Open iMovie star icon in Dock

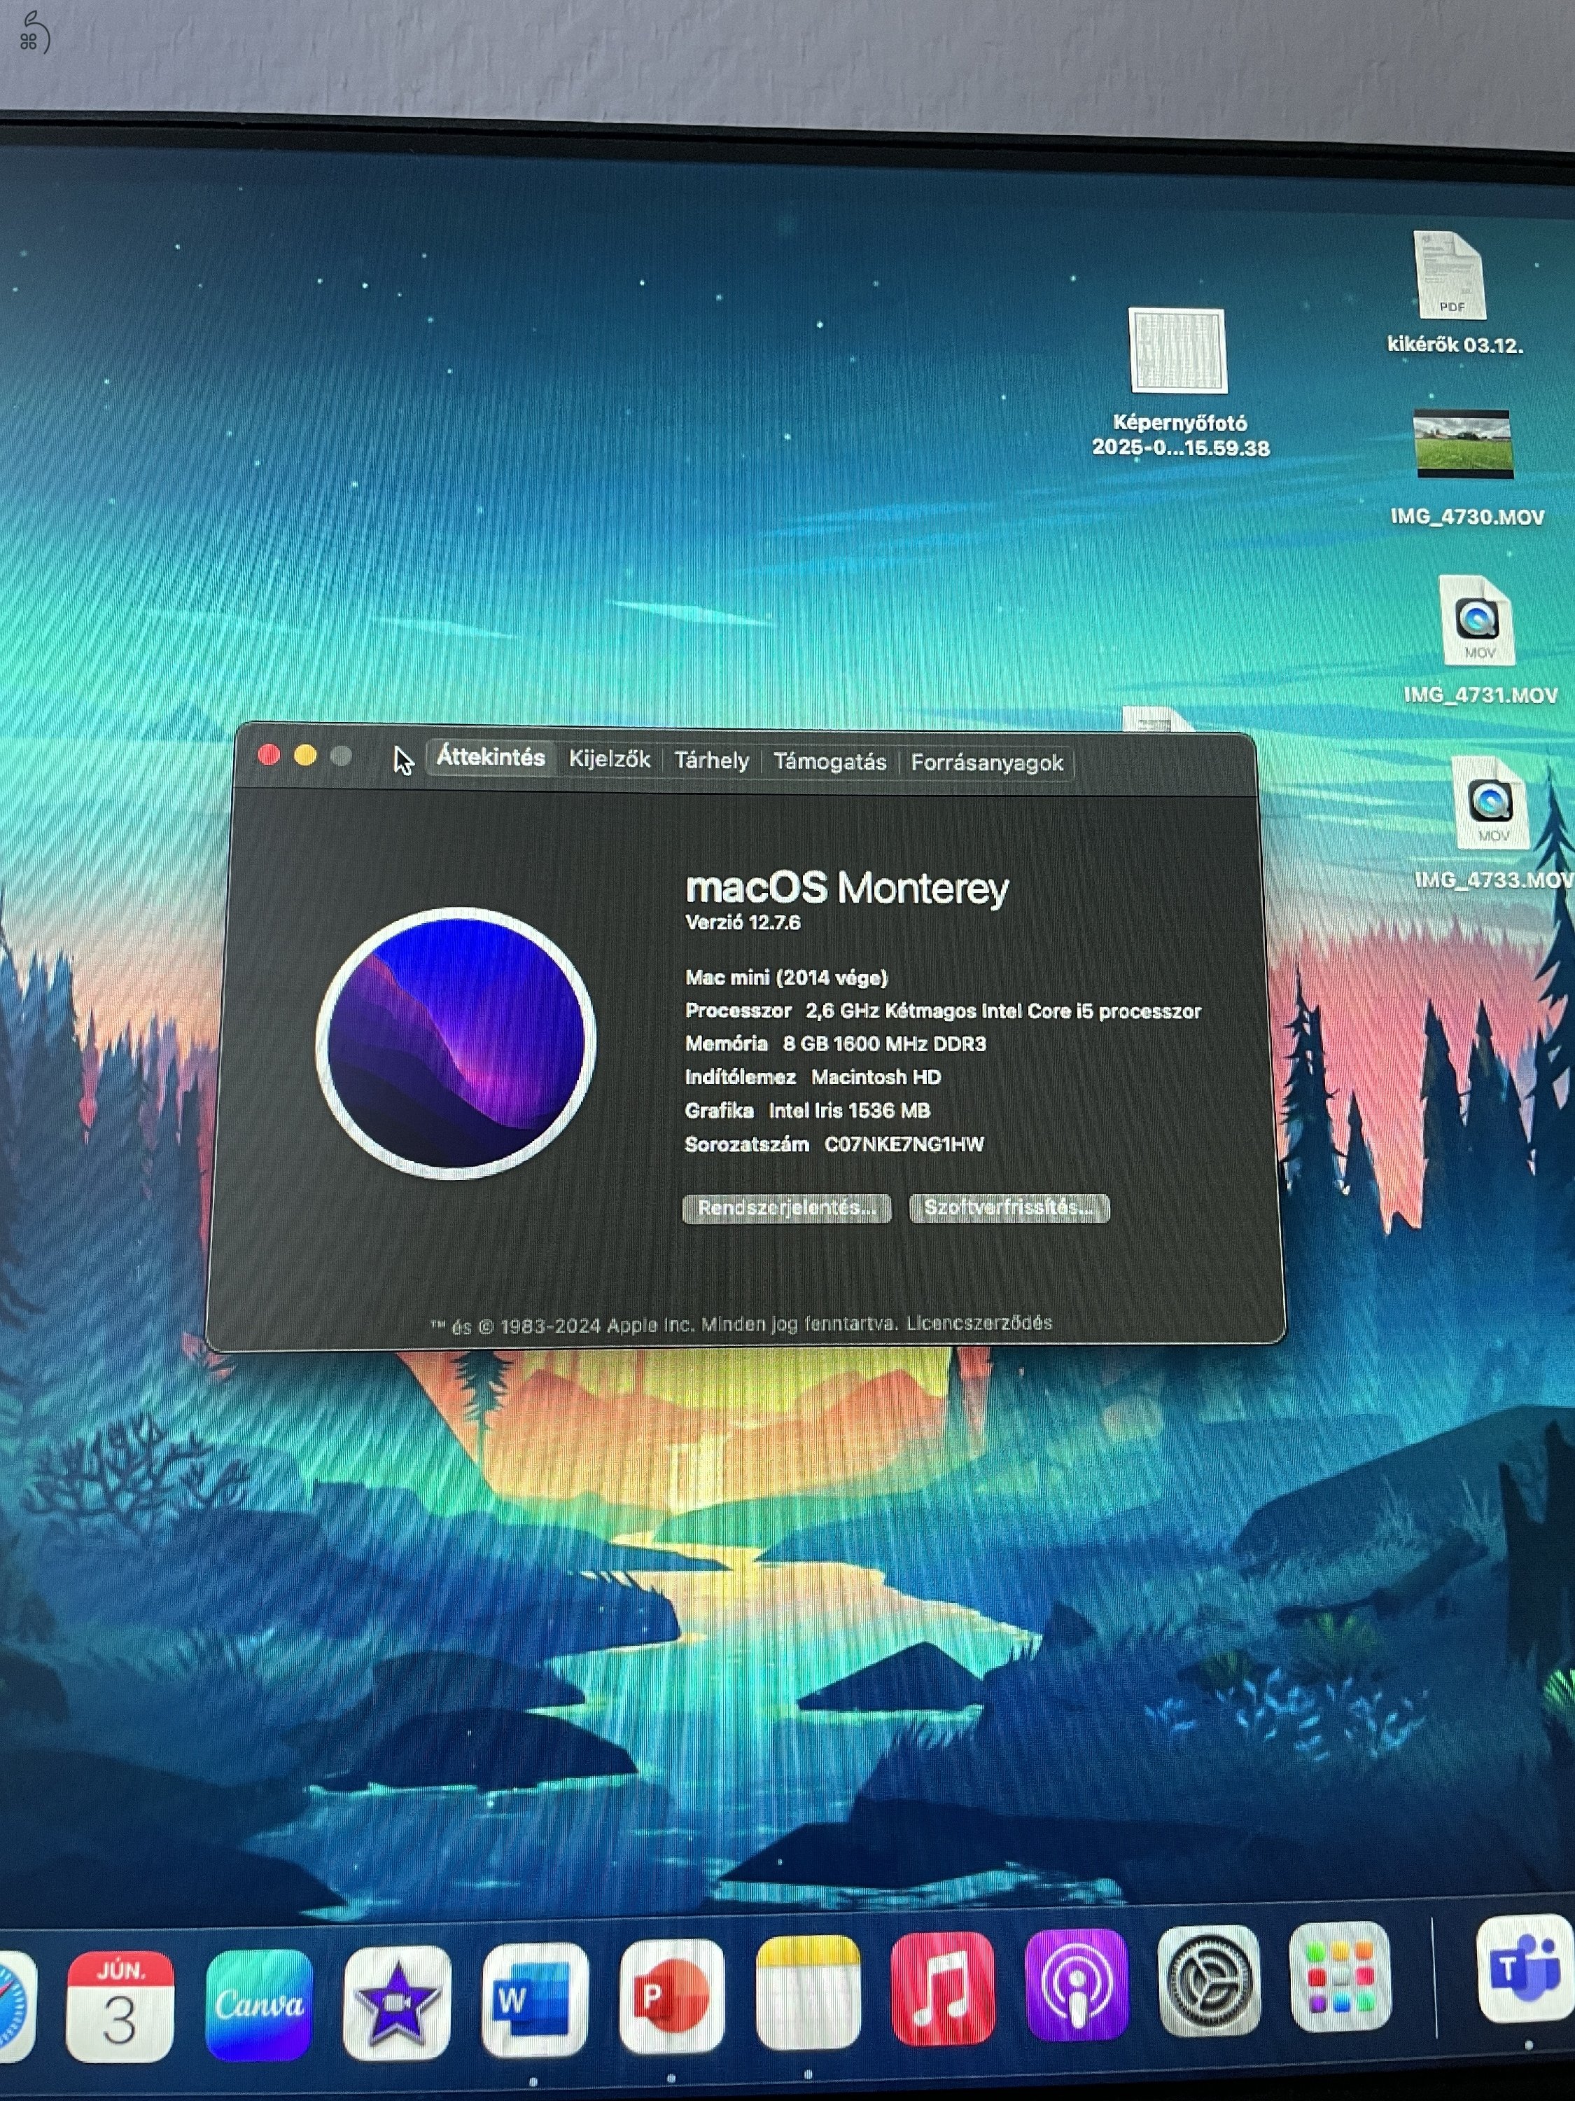point(397,2002)
